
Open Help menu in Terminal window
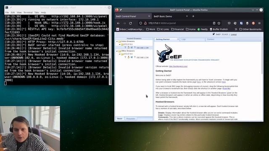pyautogui.click(x=43, y=13)
